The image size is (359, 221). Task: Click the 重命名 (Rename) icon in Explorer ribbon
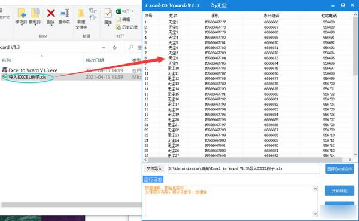coord(65,13)
